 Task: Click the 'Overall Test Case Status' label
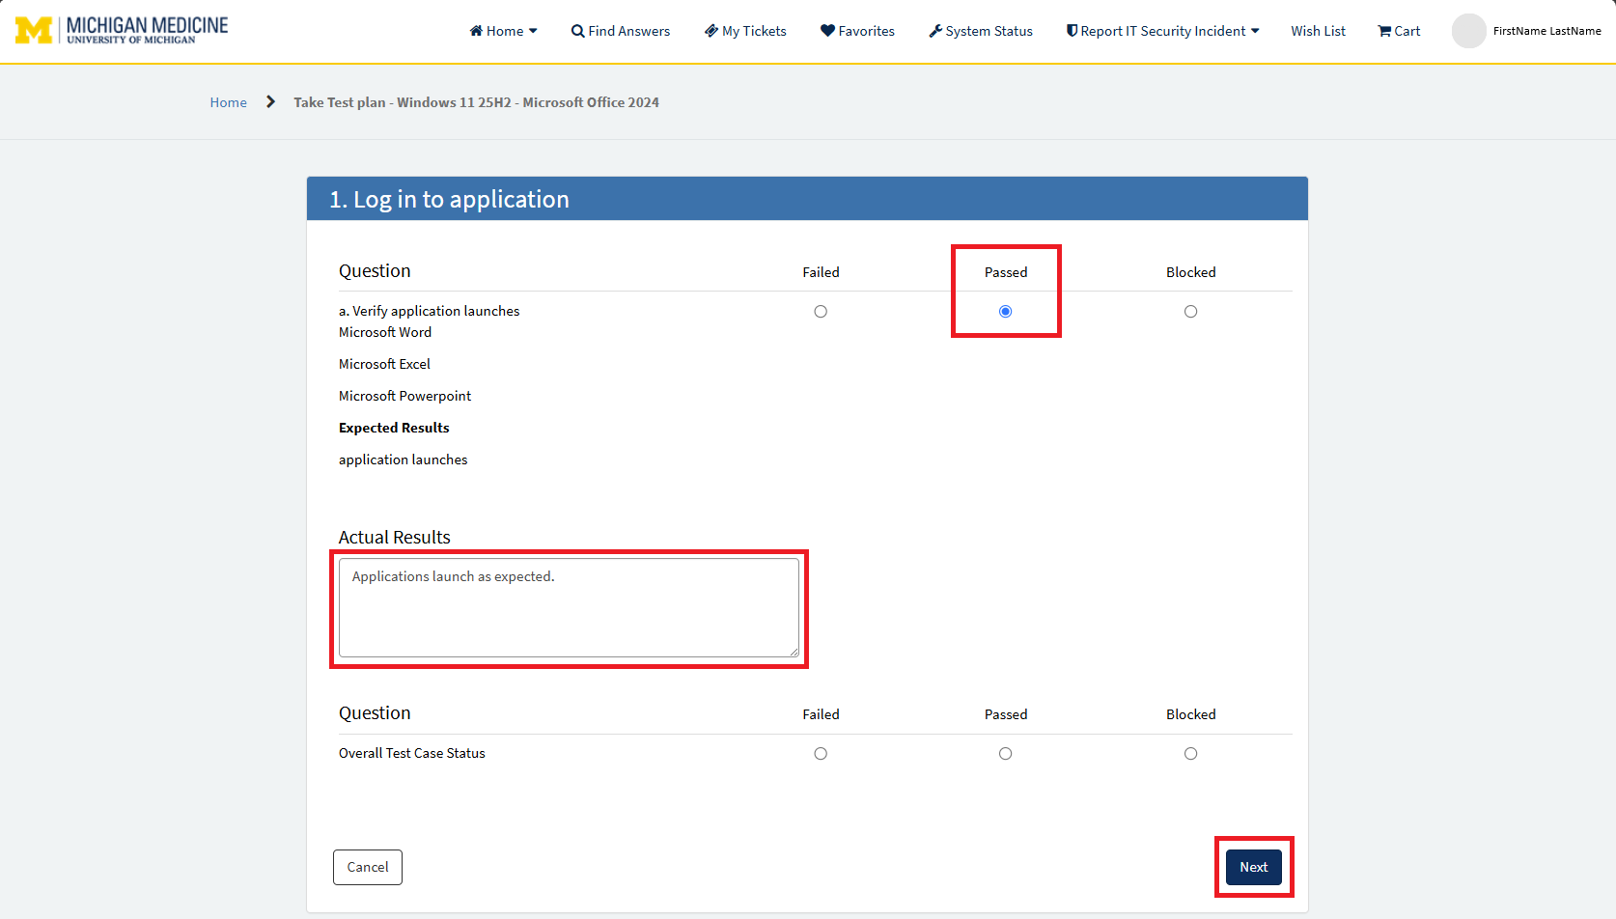411,753
